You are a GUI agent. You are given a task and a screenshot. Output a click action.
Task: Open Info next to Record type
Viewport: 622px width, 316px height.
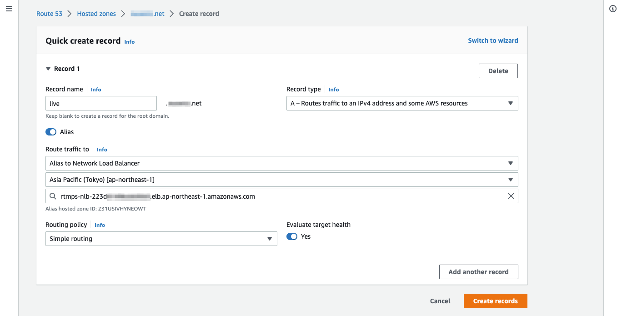click(334, 90)
